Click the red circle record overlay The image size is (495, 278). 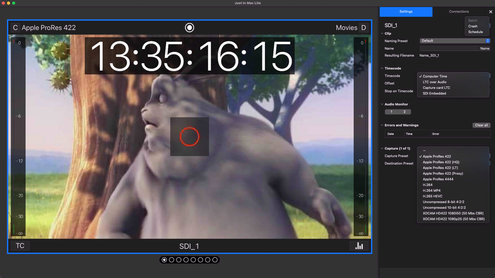pos(189,136)
